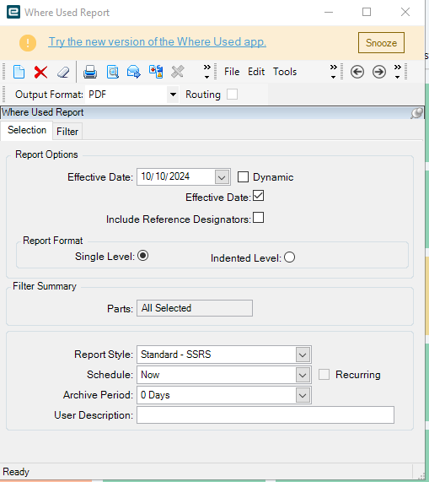
Task: Open the Tools menu
Action: pos(285,72)
